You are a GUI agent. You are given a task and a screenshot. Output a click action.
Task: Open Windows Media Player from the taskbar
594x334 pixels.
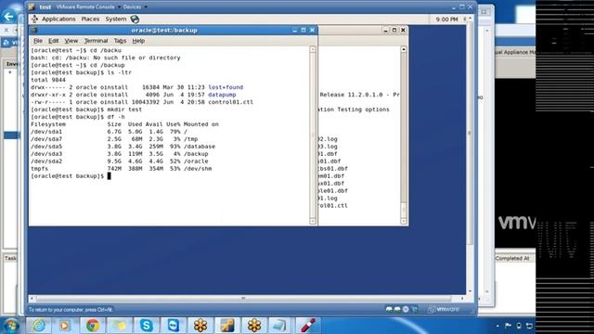pos(65,326)
